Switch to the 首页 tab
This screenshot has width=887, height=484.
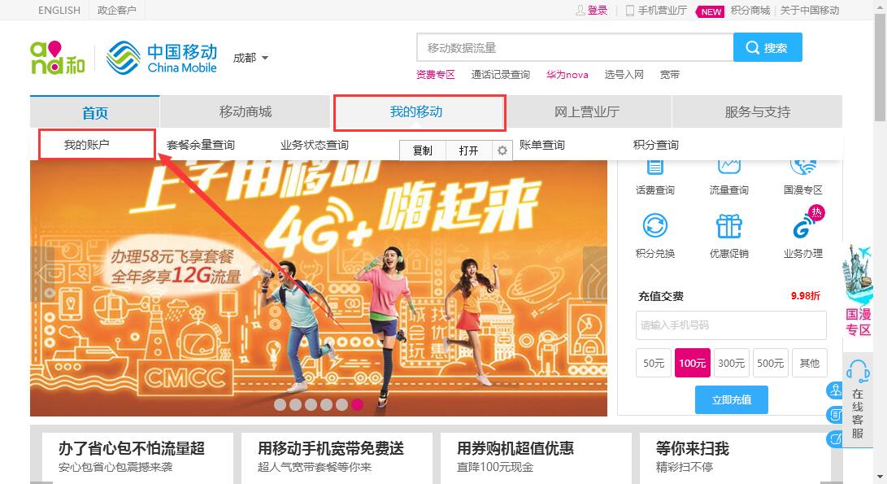[x=95, y=112]
